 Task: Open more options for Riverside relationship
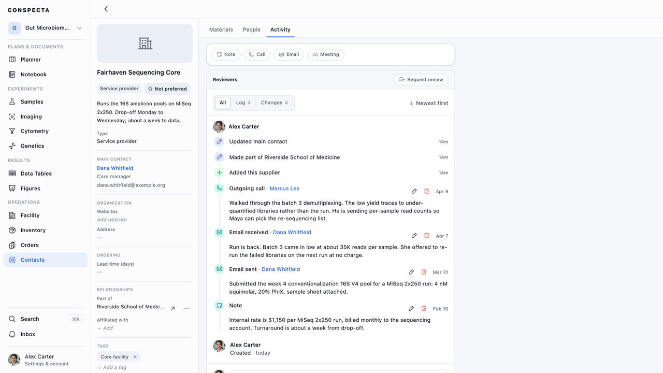(x=186, y=308)
